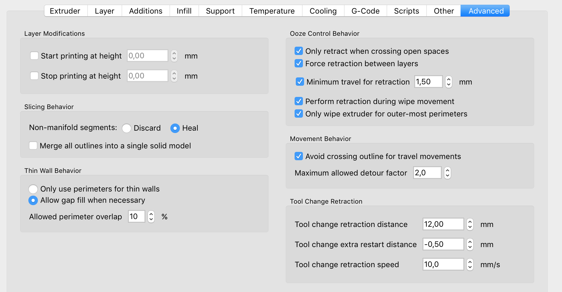Image resolution: width=562 pixels, height=292 pixels.
Task: Select Discard for non-manifold segments
Action: (x=127, y=128)
